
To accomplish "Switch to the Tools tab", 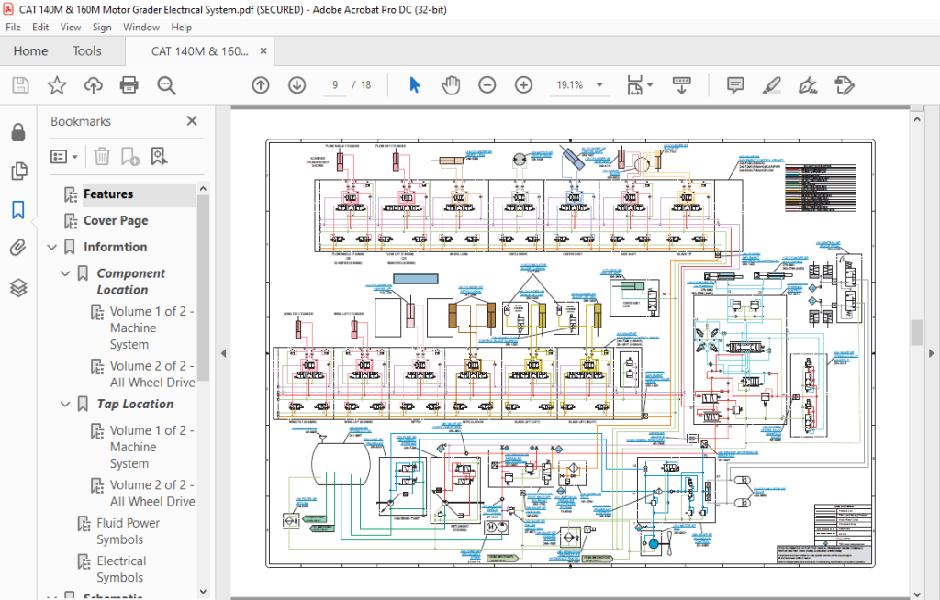I will click(87, 51).
